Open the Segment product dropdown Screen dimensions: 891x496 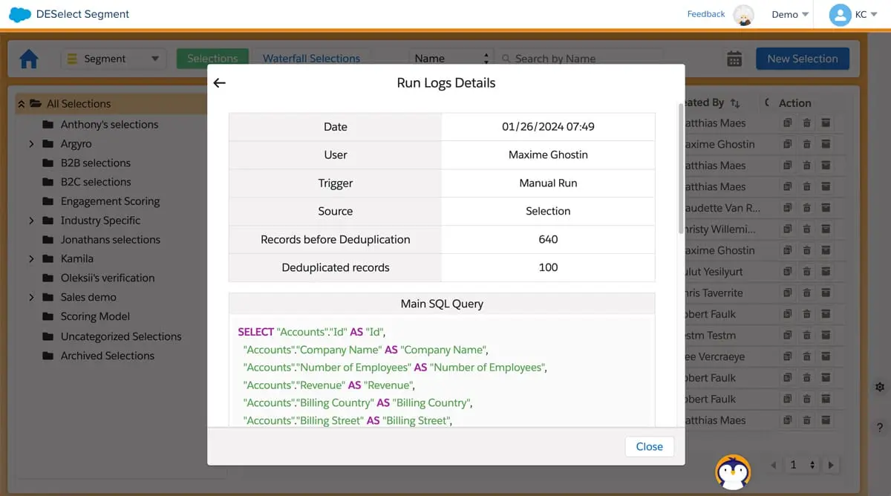(113, 59)
